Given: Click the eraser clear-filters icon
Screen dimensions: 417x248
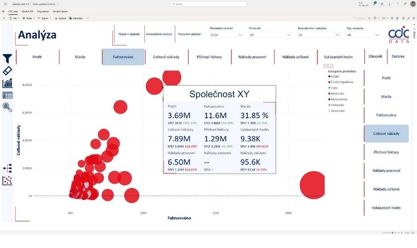Looking at the screenshot, I should click(7, 71).
